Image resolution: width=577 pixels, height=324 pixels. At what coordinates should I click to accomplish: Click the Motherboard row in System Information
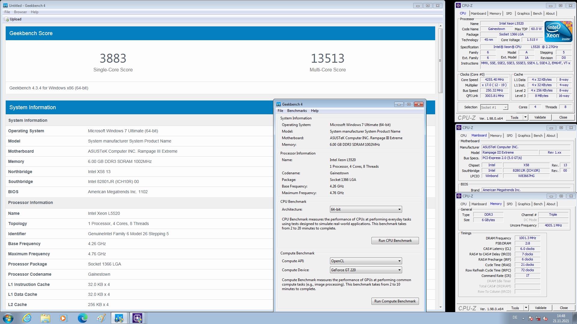[x=139, y=151]
